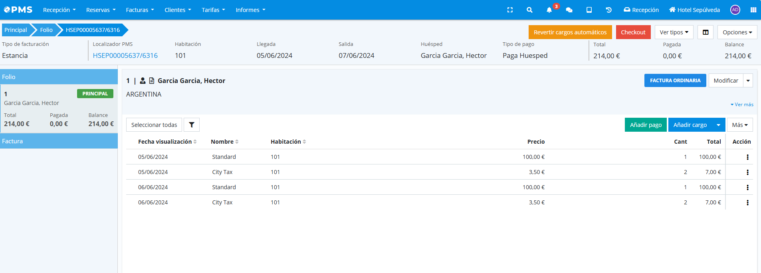Go to Folio breadcrumb

pyautogui.click(x=46, y=30)
